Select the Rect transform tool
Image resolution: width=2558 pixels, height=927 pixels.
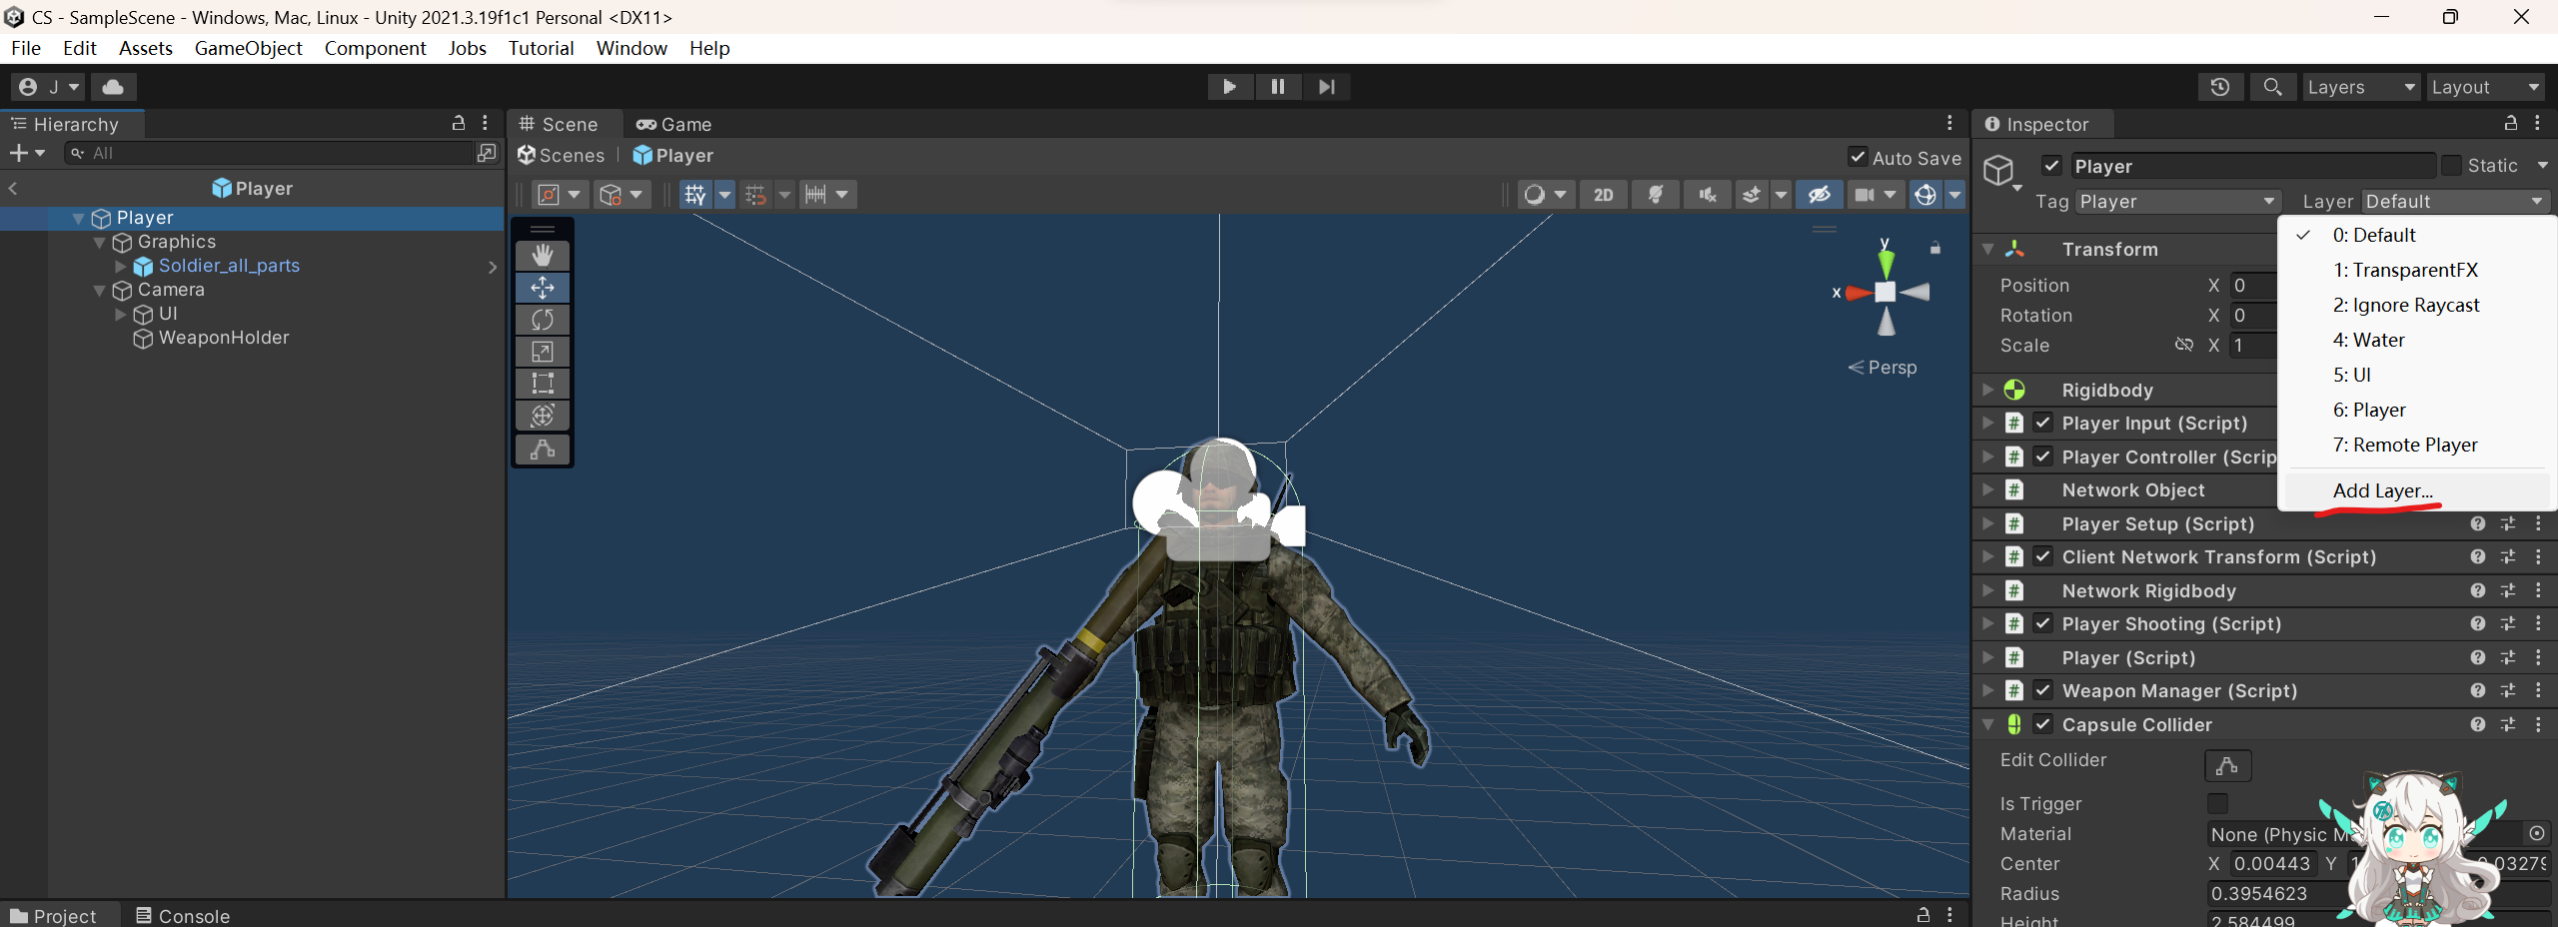543,384
